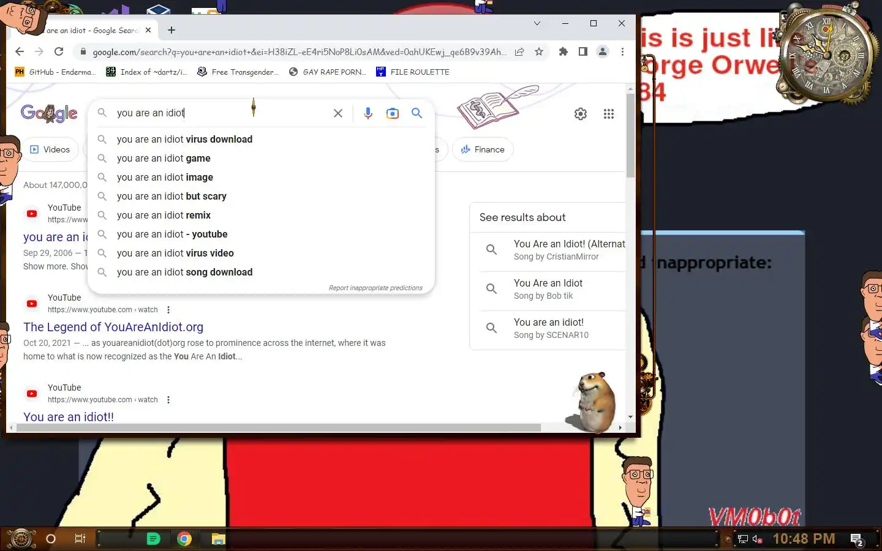
Task: Click the horizontal scrollbar at window bottom
Action: (279, 427)
